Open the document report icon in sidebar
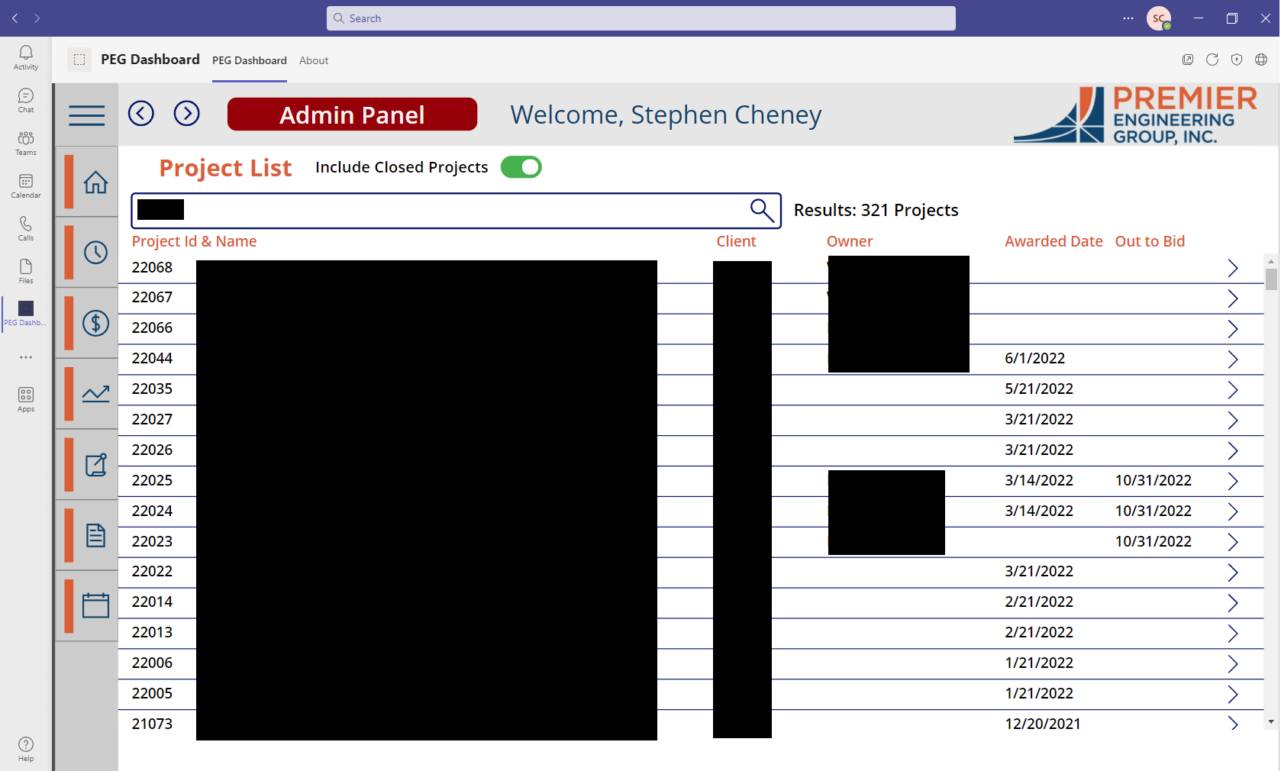The width and height of the screenshot is (1281, 771). pos(96,534)
